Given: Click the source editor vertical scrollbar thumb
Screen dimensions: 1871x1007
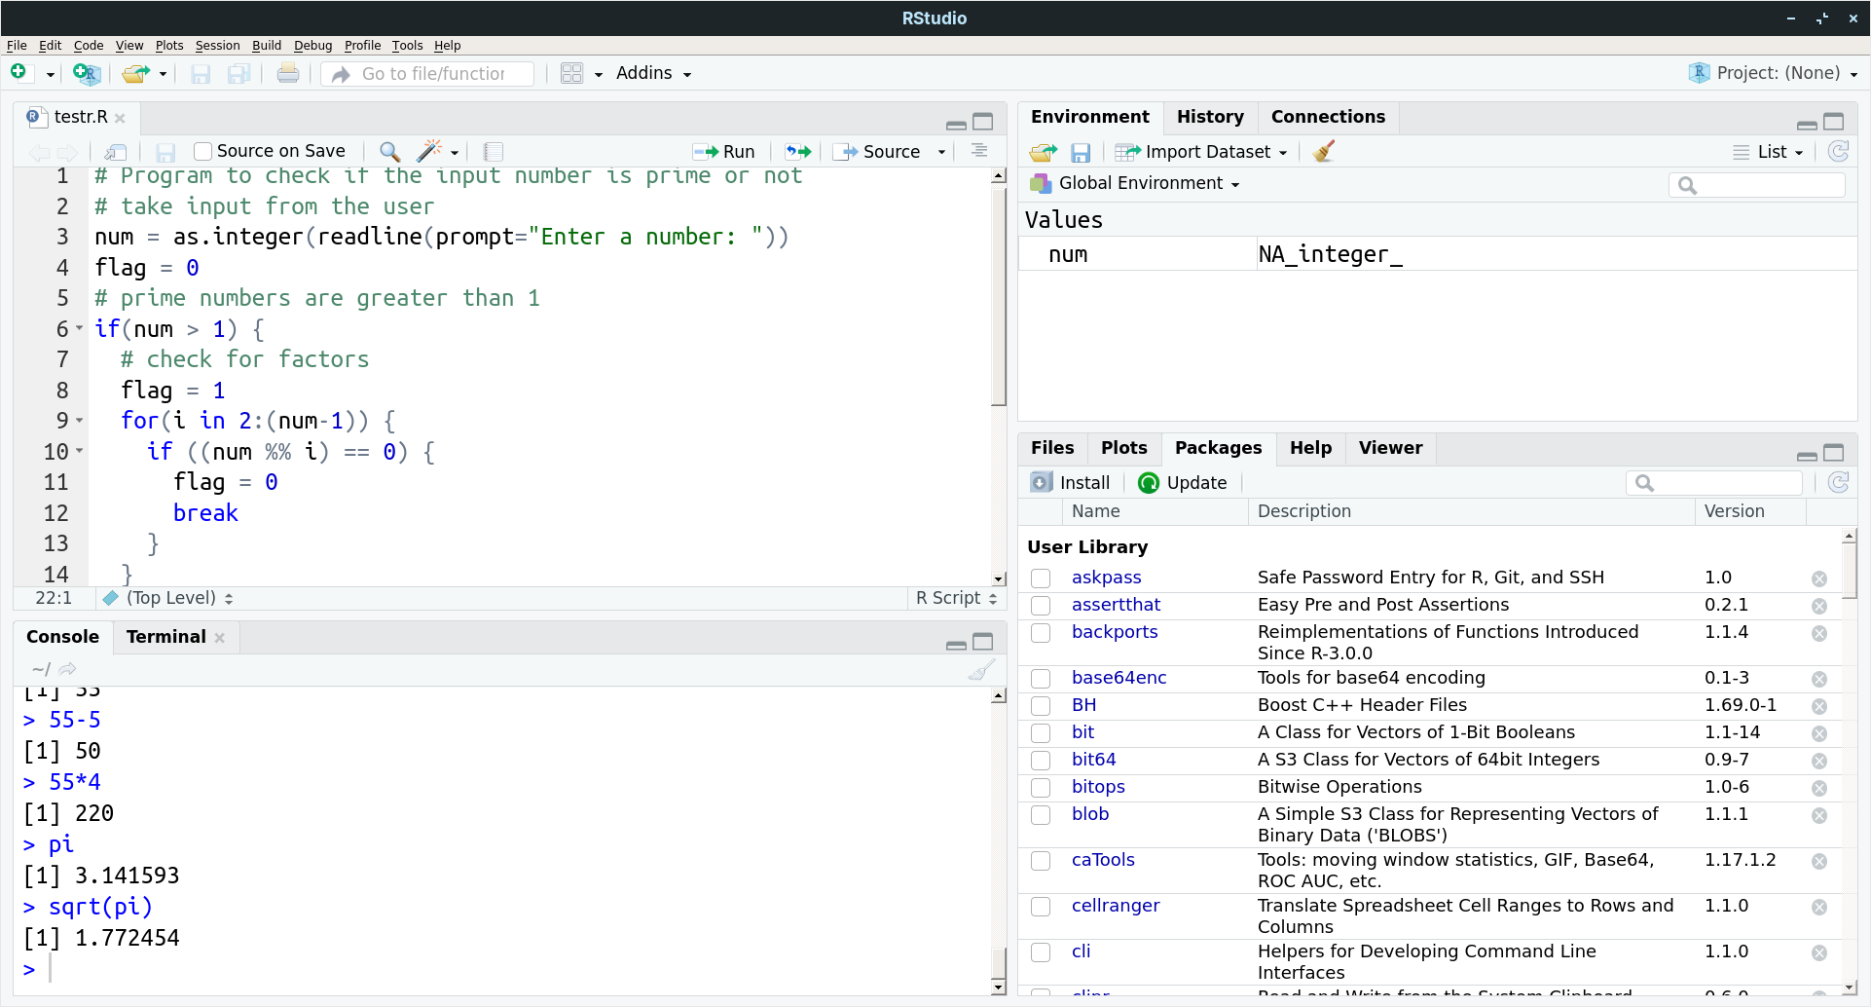Looking at the screenshot, I should coord(999,296).
